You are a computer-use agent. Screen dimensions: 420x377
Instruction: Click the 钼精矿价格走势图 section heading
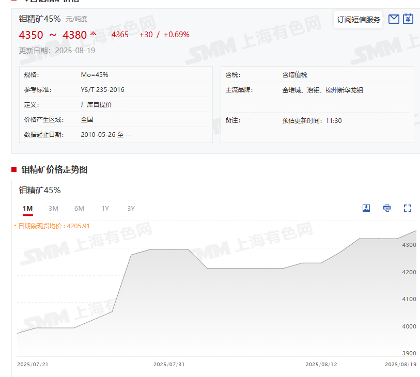click(54, 169)
